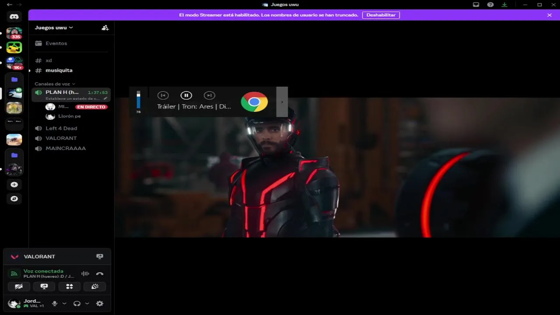560x315 pixels.
Task: Show voice connection quality icon
Action: (x=14, y=274)
